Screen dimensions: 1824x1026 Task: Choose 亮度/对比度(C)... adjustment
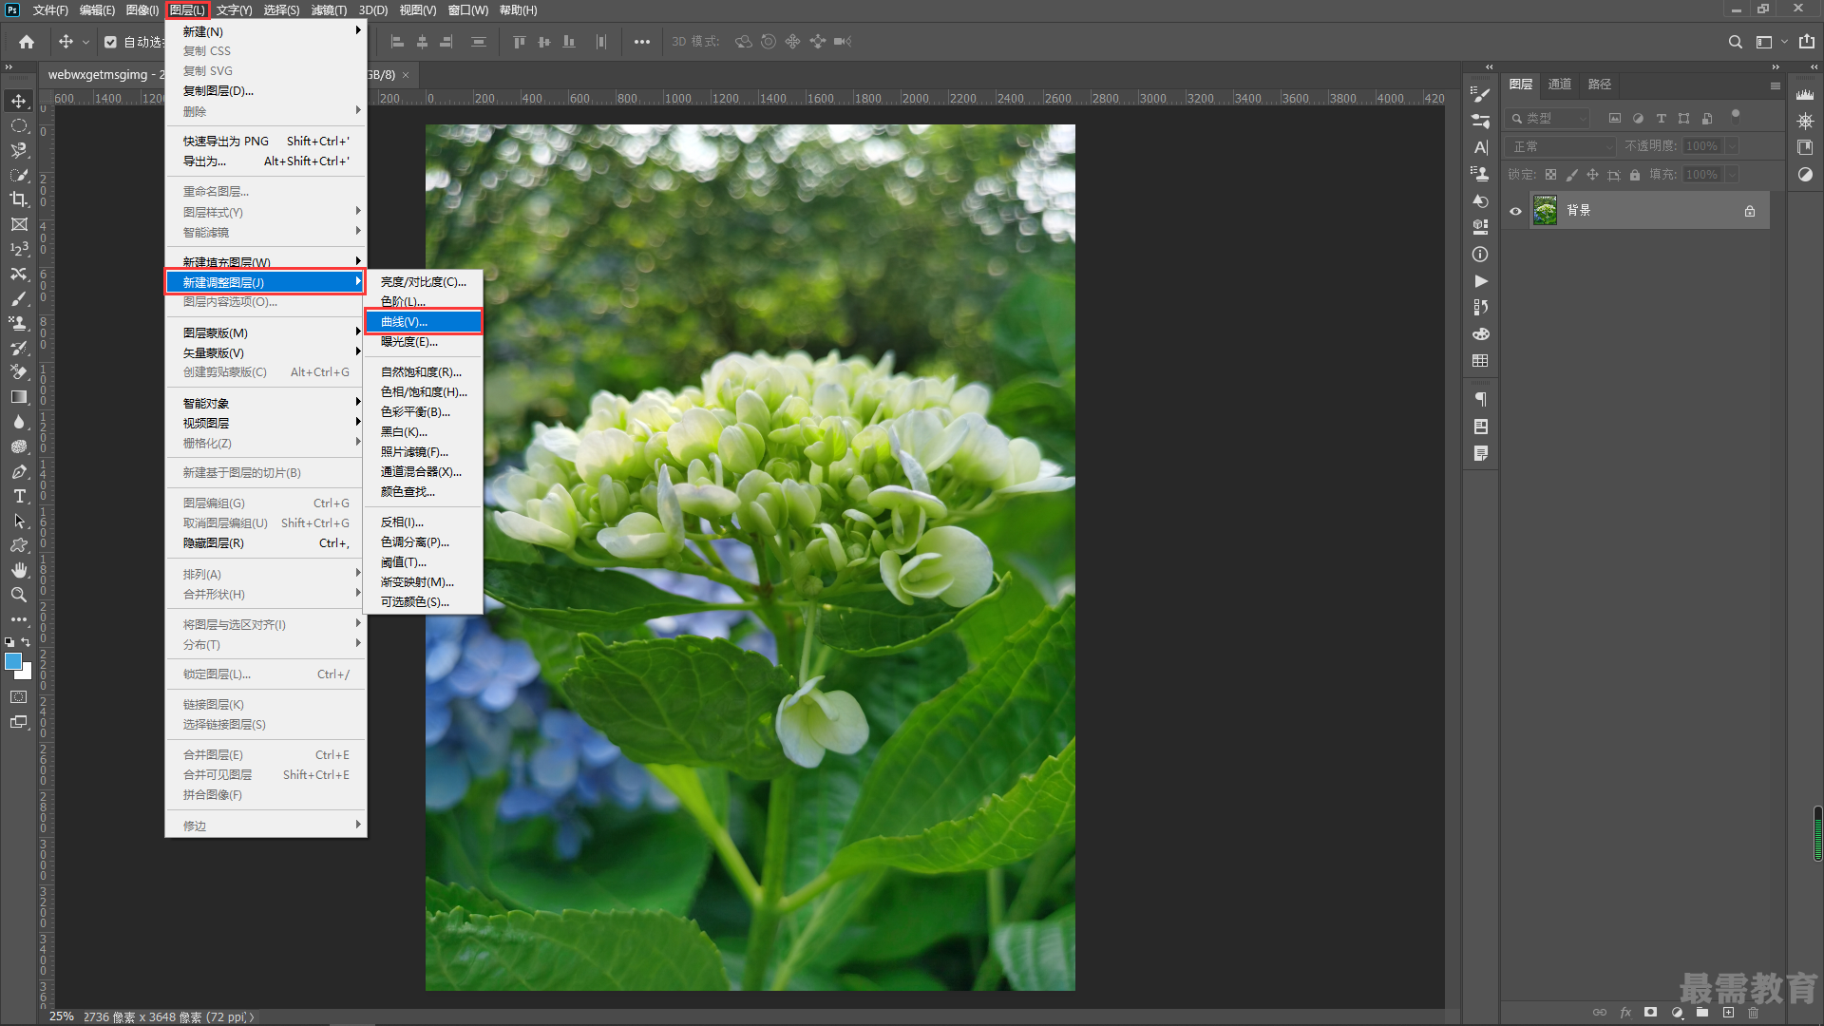[x=424, y=282]
